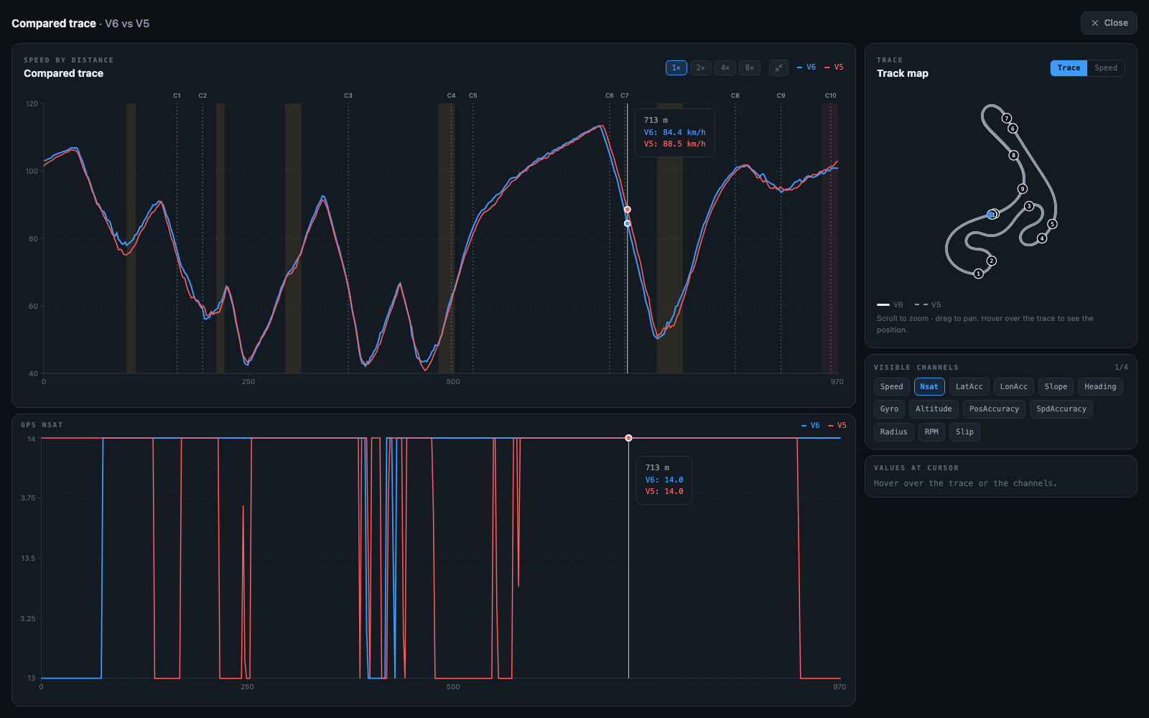Viewport: 1149px width, 718px height.
Task: Click the blue position dot on the track map
Action: pos(991,215)
